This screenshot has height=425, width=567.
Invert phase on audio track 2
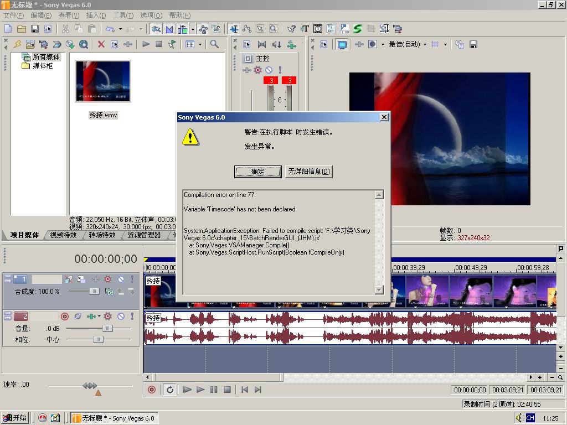pos(78,316)
